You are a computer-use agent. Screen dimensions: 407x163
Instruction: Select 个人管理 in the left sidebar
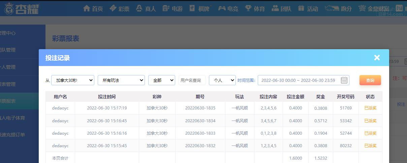[x=8, y=67]
